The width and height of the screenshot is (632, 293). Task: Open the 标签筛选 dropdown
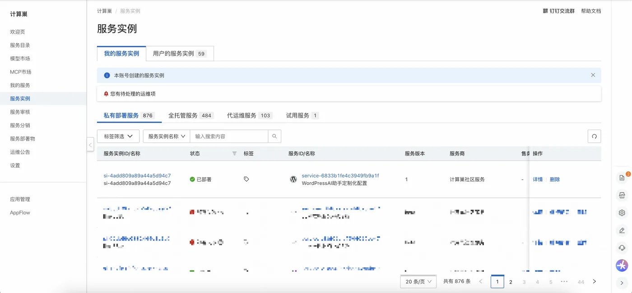[x=118, y=136]
